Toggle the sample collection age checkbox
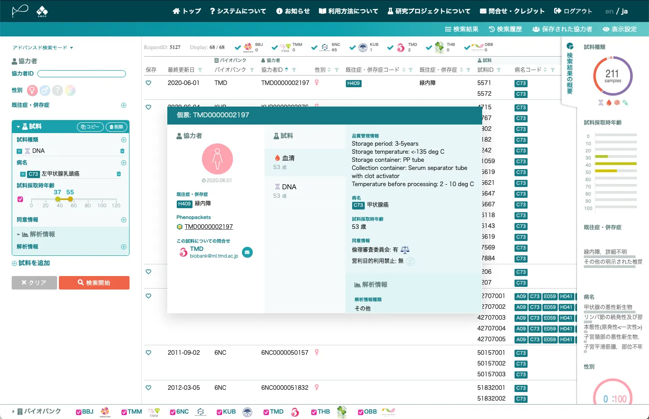Image resolution: width=649 pixels, height=419 pixels. tap(20, 199)
